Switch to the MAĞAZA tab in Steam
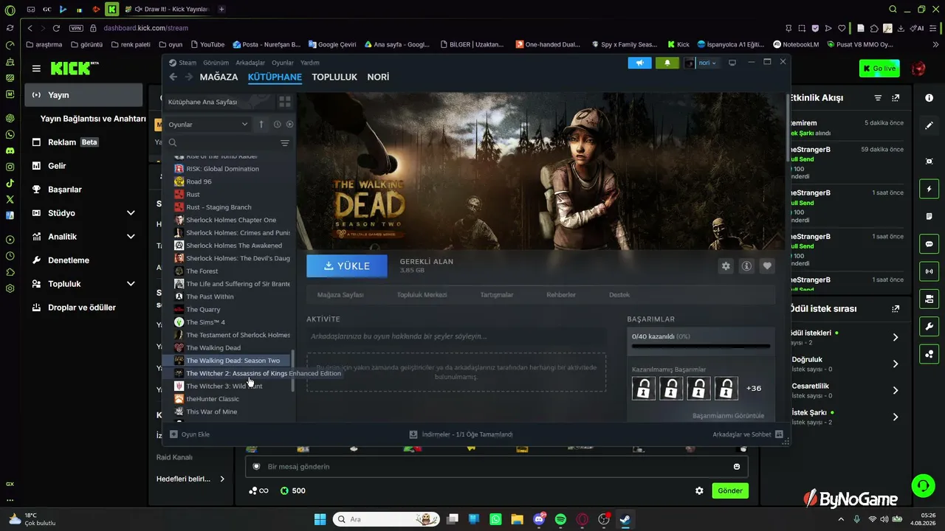This screenshot has height=531, width=945. click(x=219, y=77)
